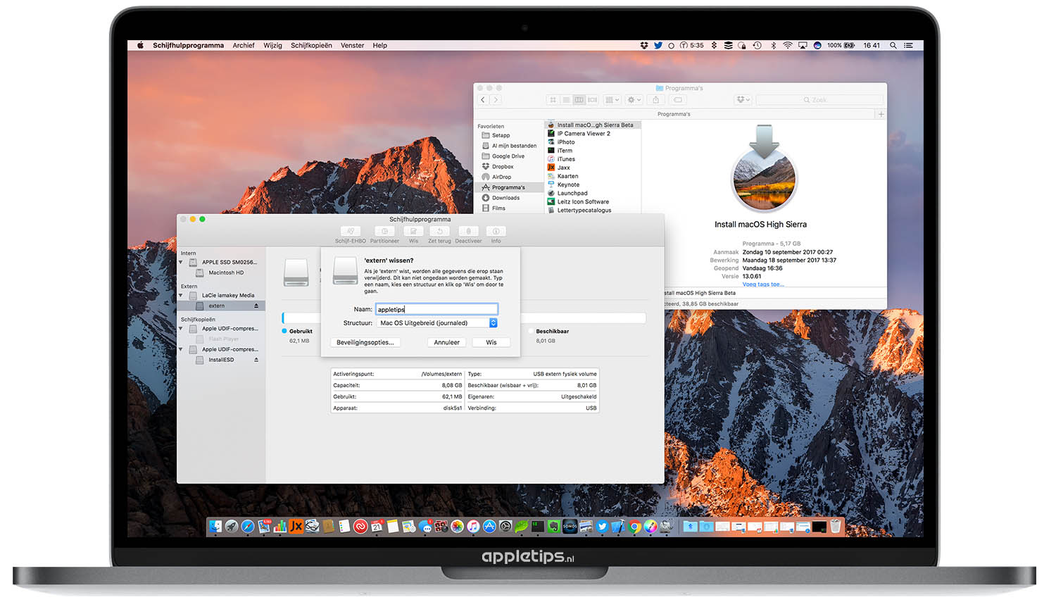Viewport: 1056px width, 602px height.
Task: Eject the extern volume
Action: [256, 306]
